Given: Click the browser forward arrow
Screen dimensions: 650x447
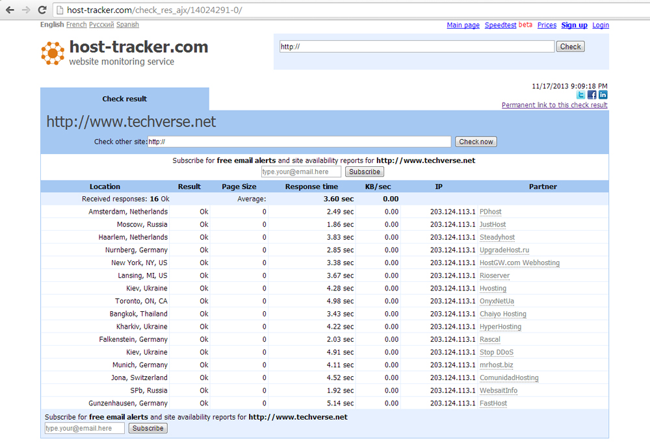Looking at the screenshot, I should [x=26, y=10].
